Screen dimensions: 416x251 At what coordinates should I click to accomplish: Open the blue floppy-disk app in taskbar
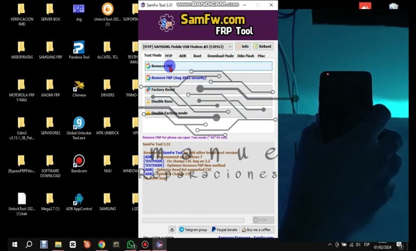click(x=44, y=245)
